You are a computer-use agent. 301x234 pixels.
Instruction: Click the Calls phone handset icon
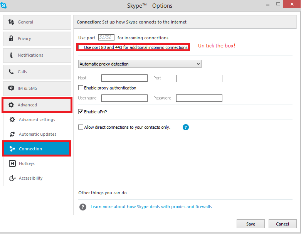[11, 72]
